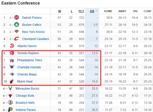The image size is (153, 112).
Task: Sort standings by PCT column header
Action: click(81, 11)
